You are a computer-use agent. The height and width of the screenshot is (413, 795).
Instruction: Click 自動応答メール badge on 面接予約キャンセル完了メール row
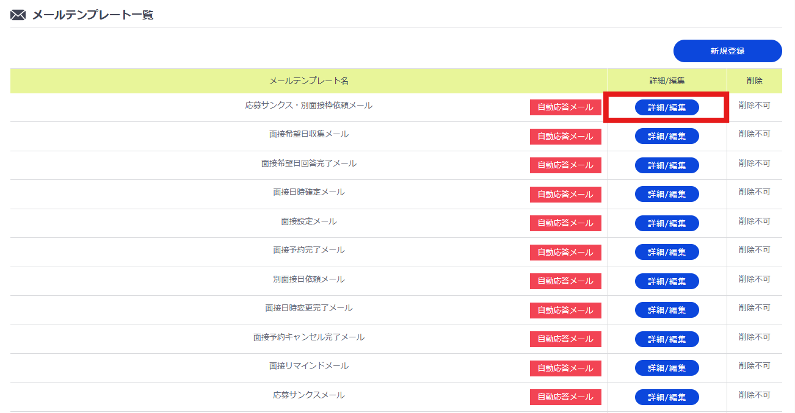tap(565, 339)
